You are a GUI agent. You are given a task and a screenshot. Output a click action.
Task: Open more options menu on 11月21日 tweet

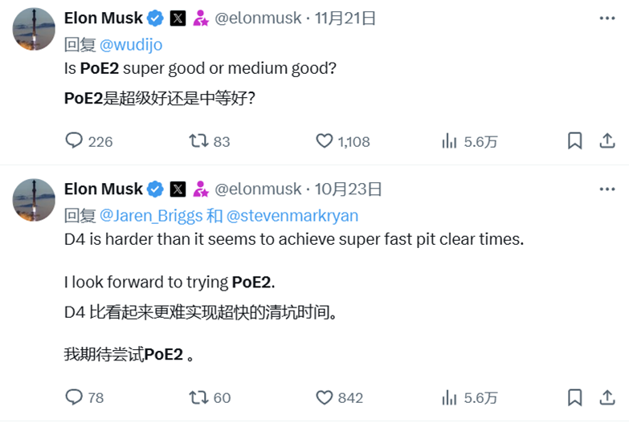607,18
